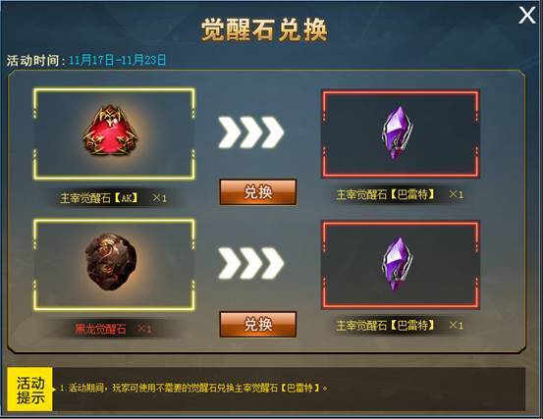Click the top 兑换 exchange button
Viewport: 543px width, 419px height.
pyautogui.click(x=258, y=192)
